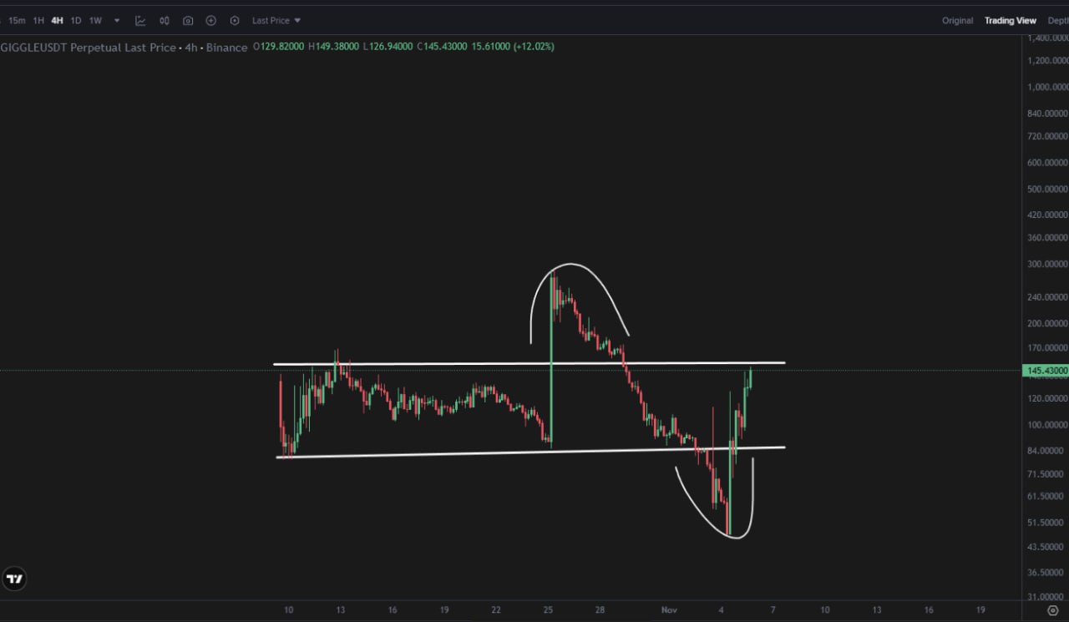The height and width of the screenshot is (622, 1069).
Task: Open the Last Price dropdown
Action: (x=276, y=20)
